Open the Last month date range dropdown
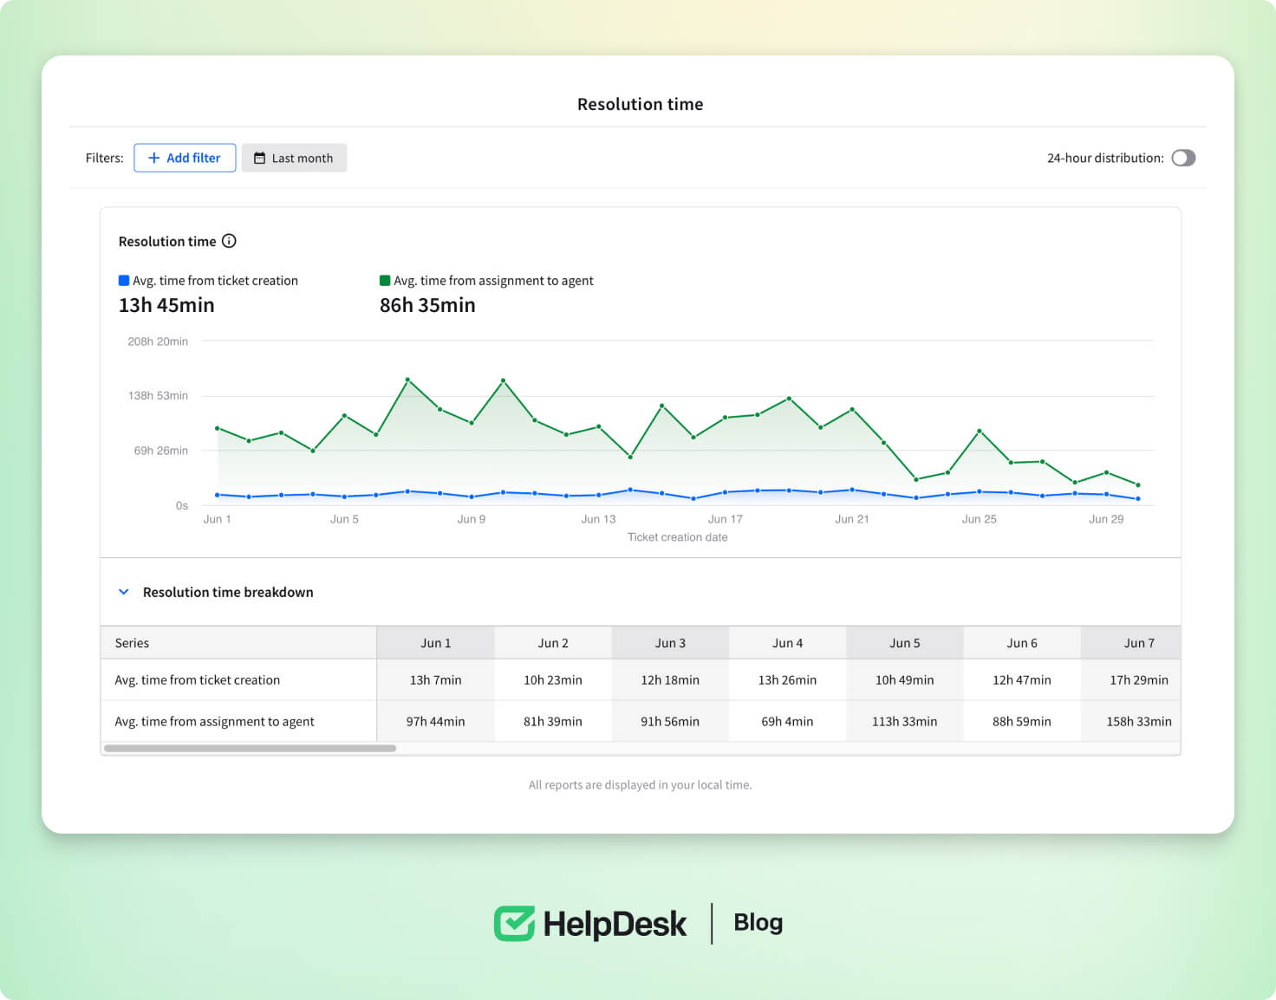The height and width of the screenshot is (1000, 1276). coord(294,158)
